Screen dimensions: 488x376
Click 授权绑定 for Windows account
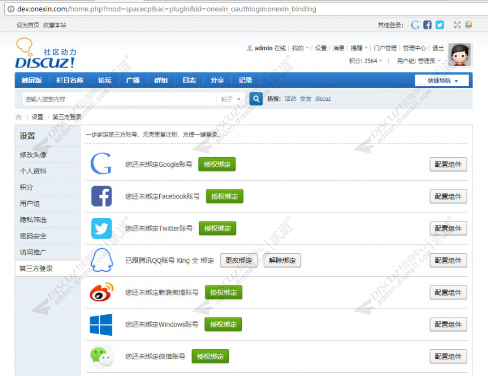point(223,325)
